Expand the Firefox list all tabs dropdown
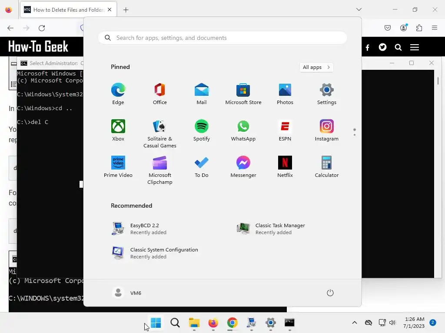The image size is (445, 333). pos(359,10)
